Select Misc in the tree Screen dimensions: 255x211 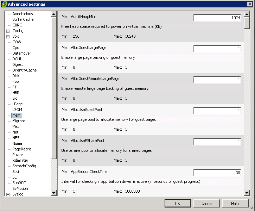tap(16, 126)
